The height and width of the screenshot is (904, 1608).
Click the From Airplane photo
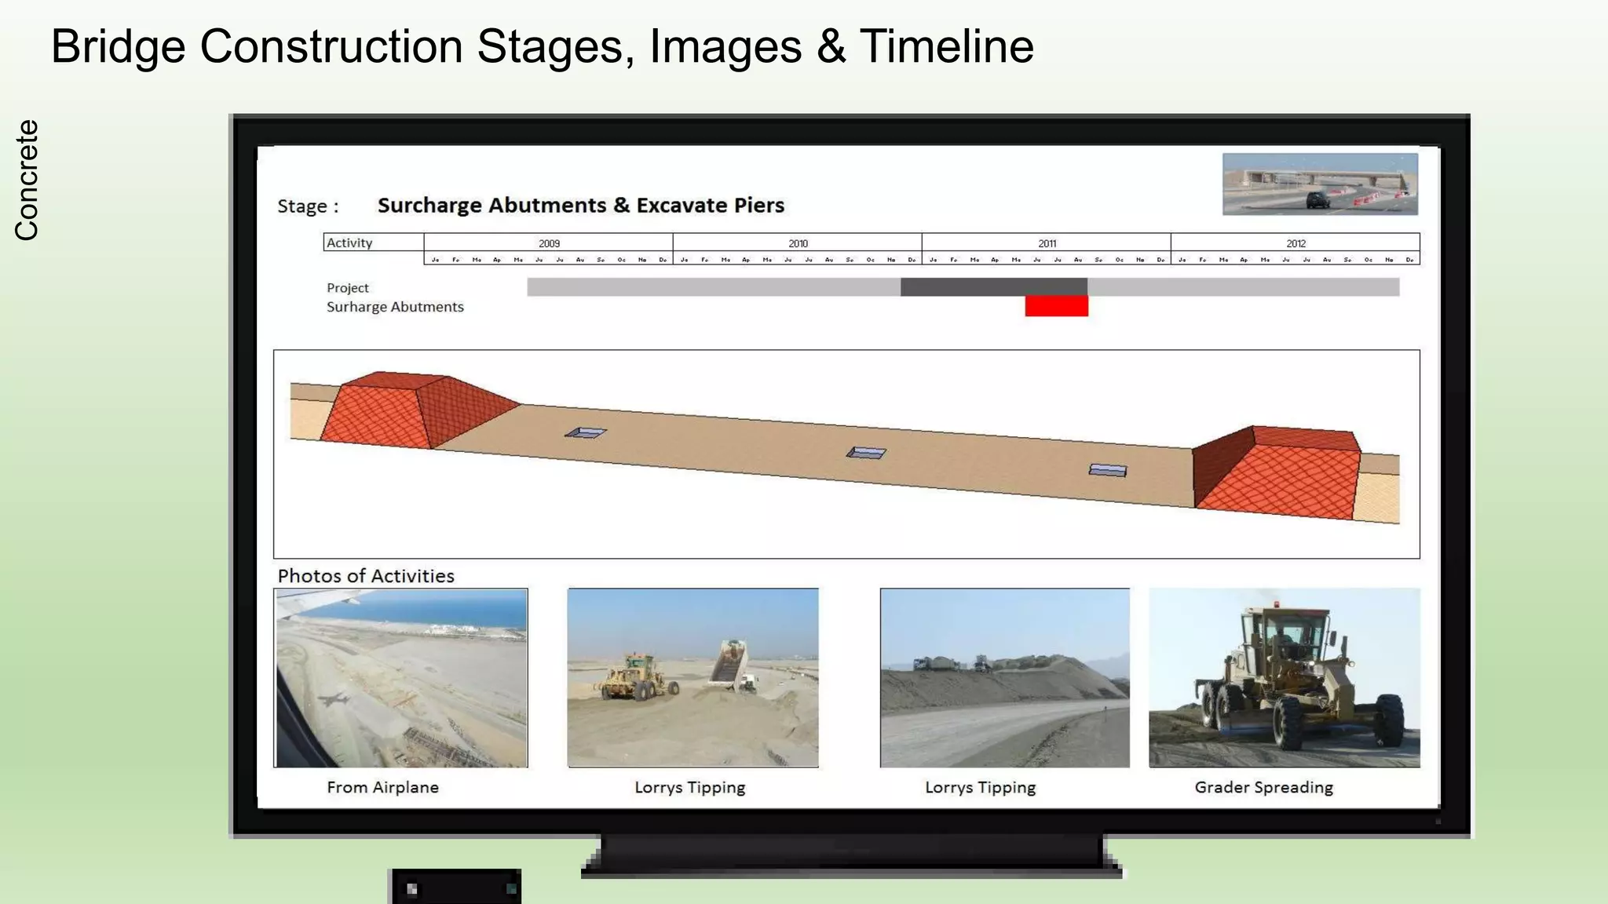[x=400, y=678]
